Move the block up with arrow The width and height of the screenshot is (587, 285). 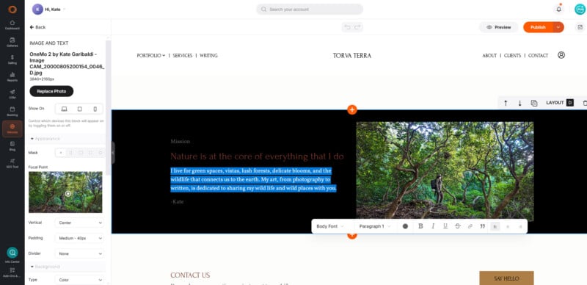pyautogui.click(x=506, y=103)
